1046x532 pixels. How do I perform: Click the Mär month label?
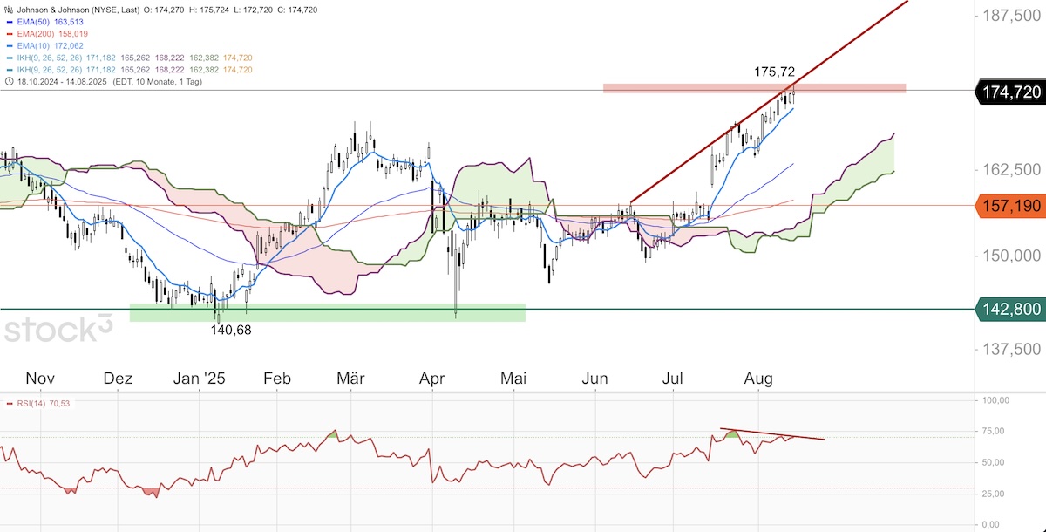click(x=350, y=379)
